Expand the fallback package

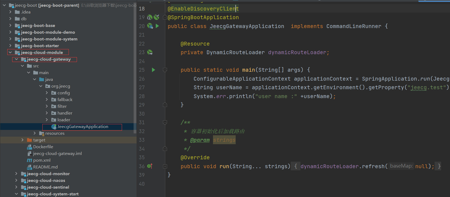point(47,100)
